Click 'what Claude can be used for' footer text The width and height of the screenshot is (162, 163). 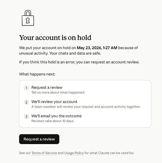pos(112,153)
